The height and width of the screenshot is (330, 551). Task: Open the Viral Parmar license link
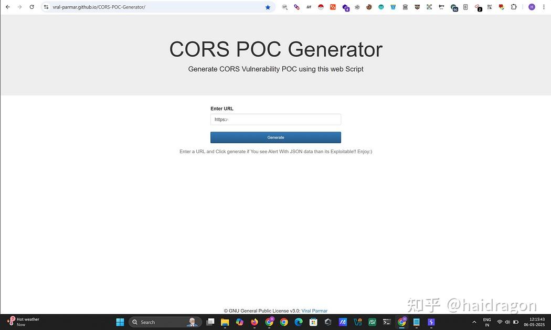pyautogui.click(x=314, y=311)
